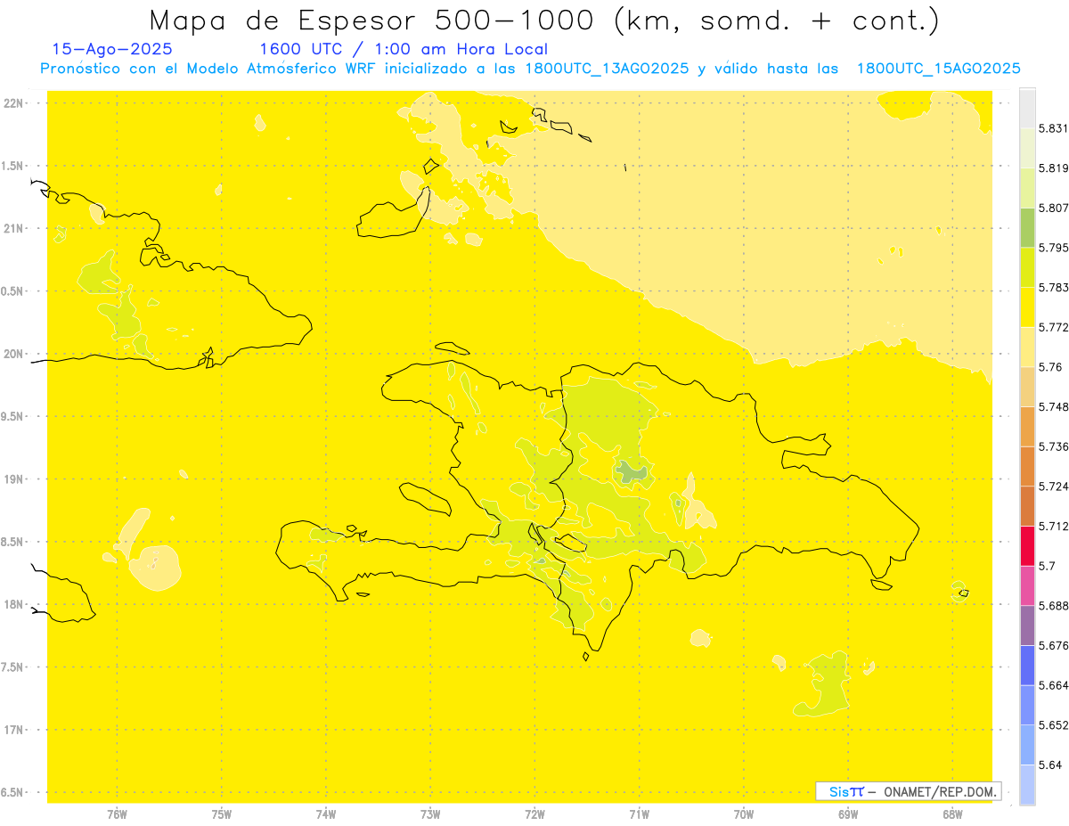Screen dimensions: 1069x826
Task: Click the legend value 5.772
Action: click(x=1054, y=327)
